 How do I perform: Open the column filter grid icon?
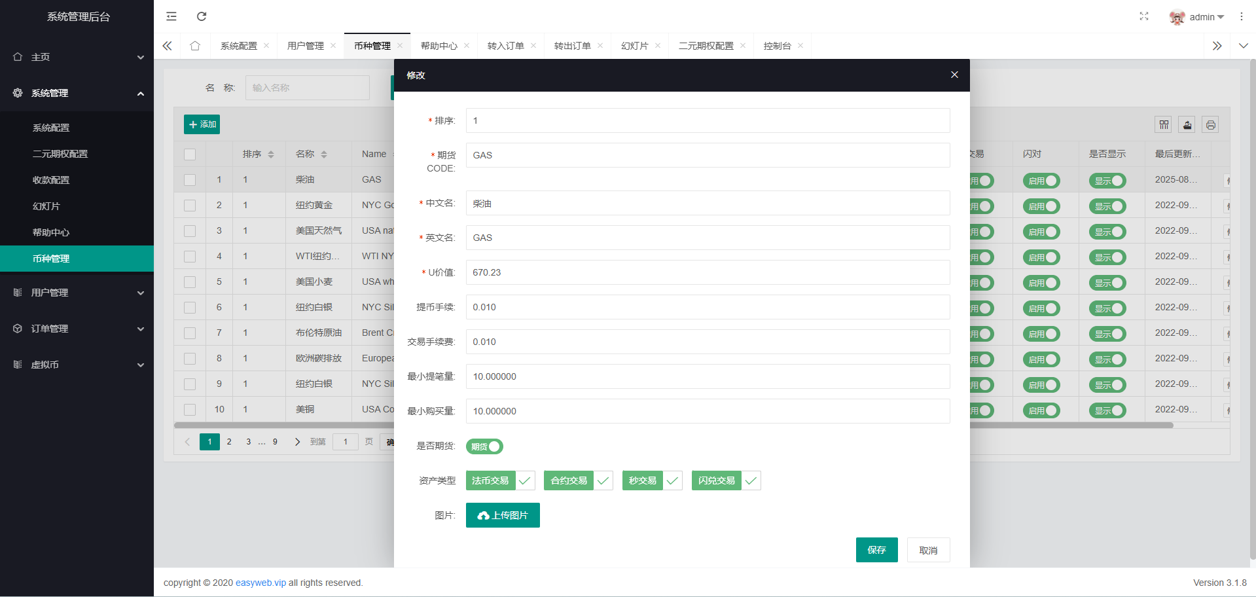1163,125
